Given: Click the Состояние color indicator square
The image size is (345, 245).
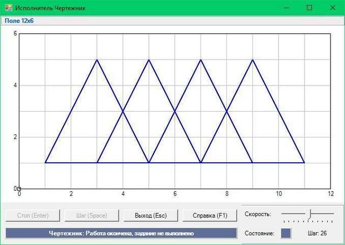Looking at the screenshot, I should [x=286, y=233].
